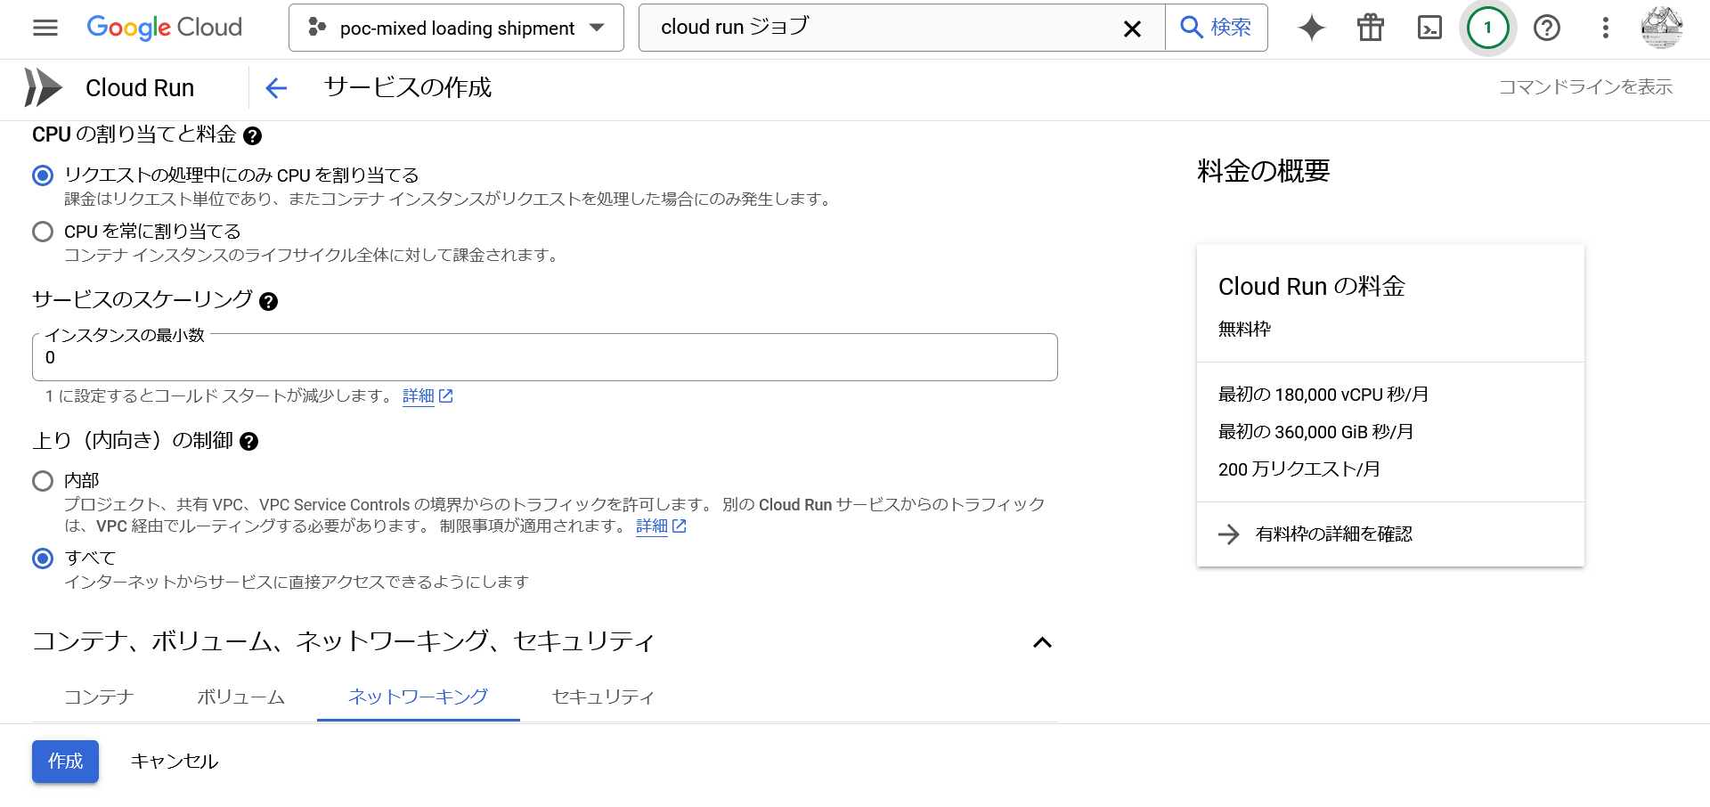Open notifications badge showing 1

pyautogui.click(x=1487, y=28)
